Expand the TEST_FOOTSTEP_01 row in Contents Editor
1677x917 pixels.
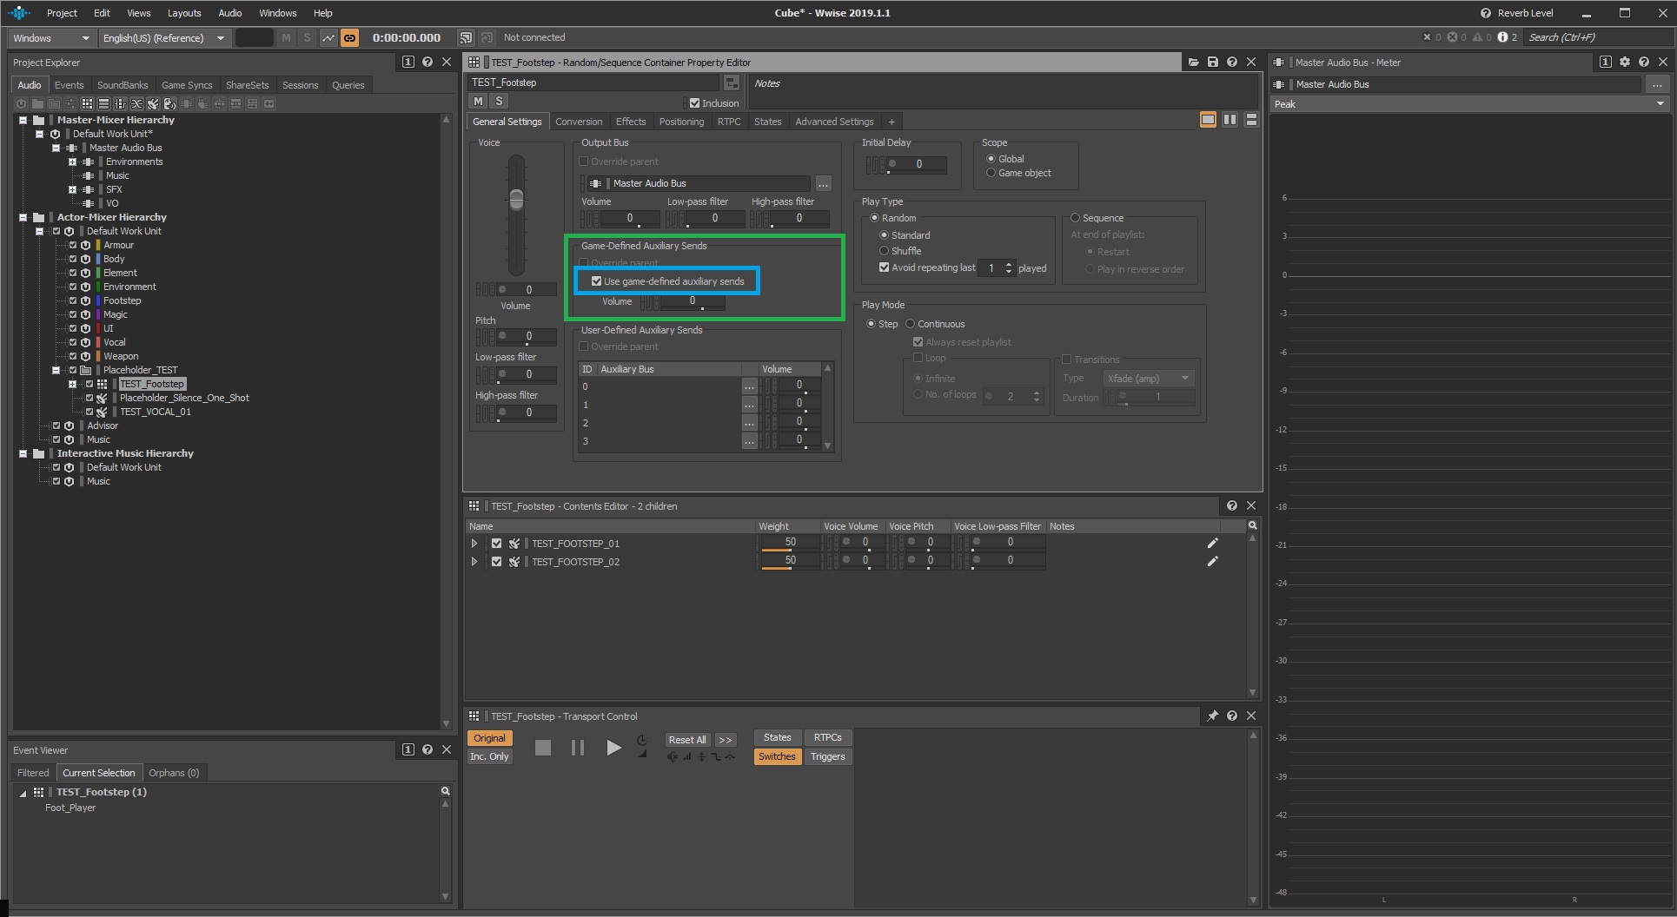coord(474,543)
